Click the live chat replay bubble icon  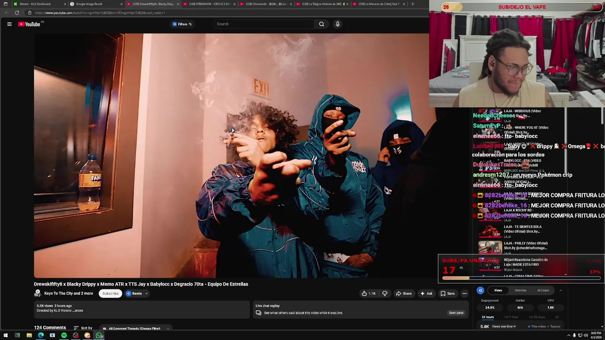(x=259, y=313)
